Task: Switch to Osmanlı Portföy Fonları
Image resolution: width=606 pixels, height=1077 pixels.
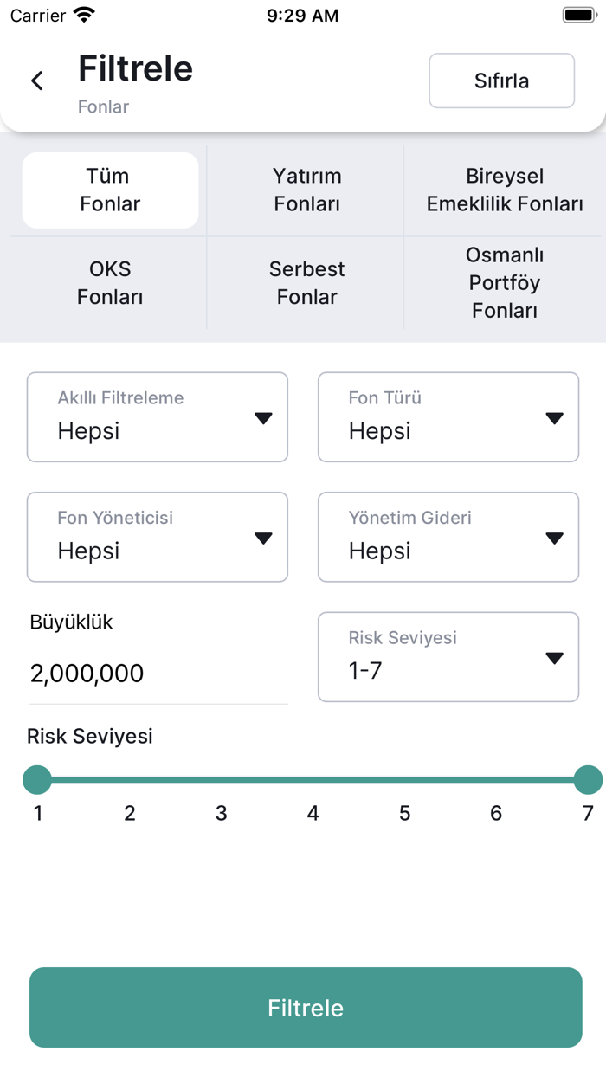Action: pos(503,282)
